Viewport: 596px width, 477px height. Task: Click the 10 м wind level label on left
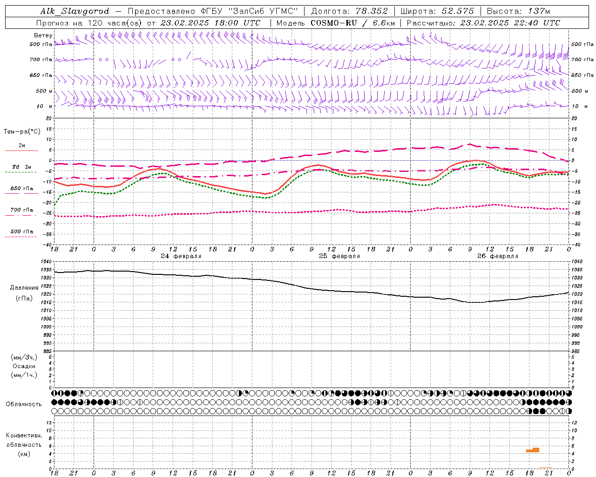[x=45, y=107]
